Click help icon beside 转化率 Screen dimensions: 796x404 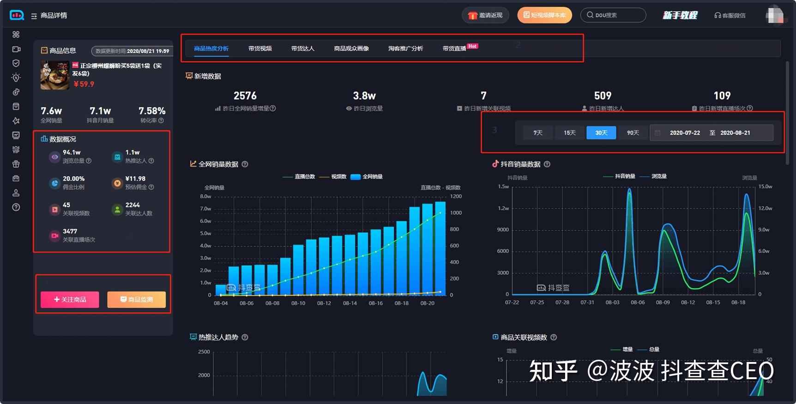click(161, 120)
